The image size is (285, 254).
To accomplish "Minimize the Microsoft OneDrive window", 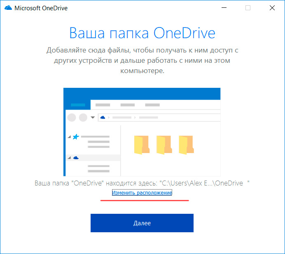I will [224, 8].
